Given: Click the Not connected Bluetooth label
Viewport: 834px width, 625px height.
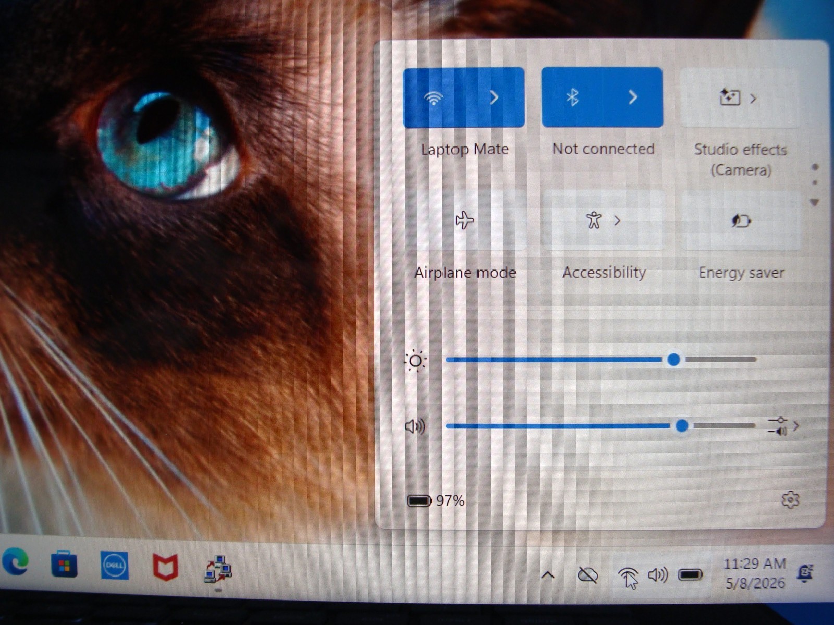Looking at the screenshot, I should click(x=603, y=149).
